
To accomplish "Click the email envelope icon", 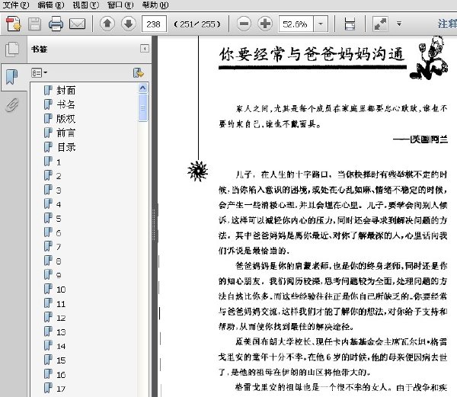I will 77,24.
